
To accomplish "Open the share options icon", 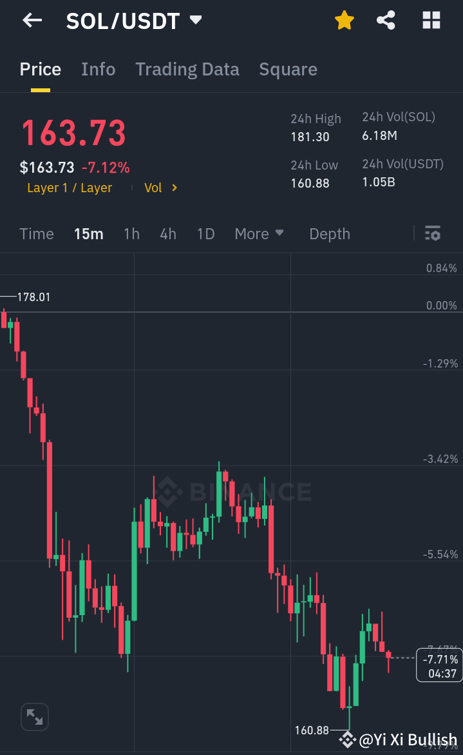I will [386, 20].
